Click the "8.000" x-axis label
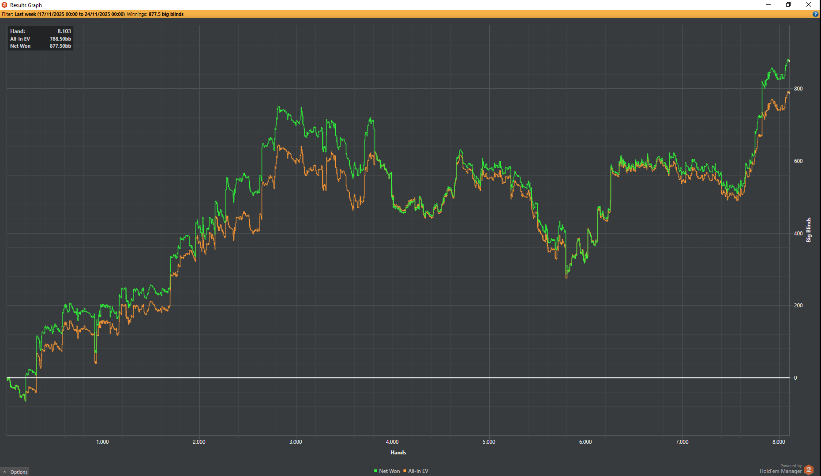821x476 pixels. 779,442
